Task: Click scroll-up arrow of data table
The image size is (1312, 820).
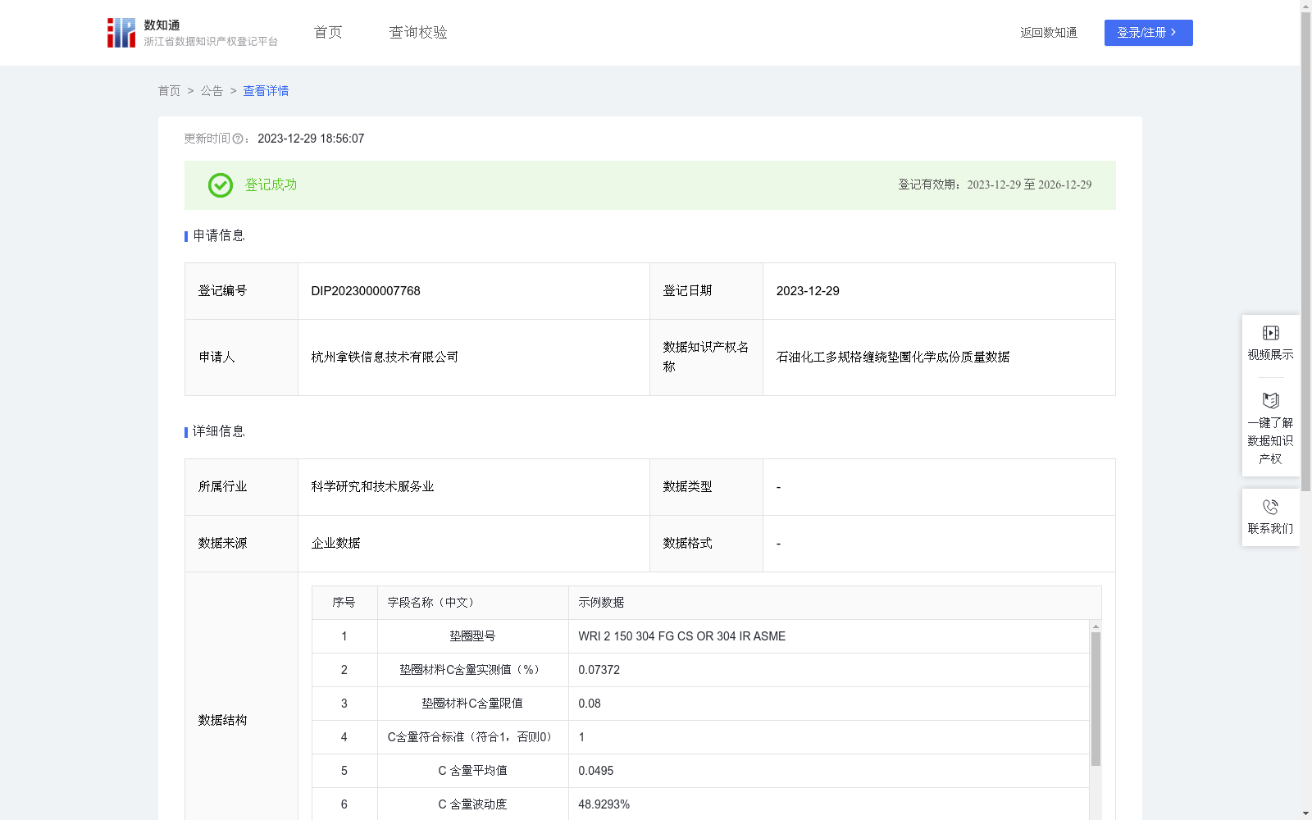Action: (1096, 626)
